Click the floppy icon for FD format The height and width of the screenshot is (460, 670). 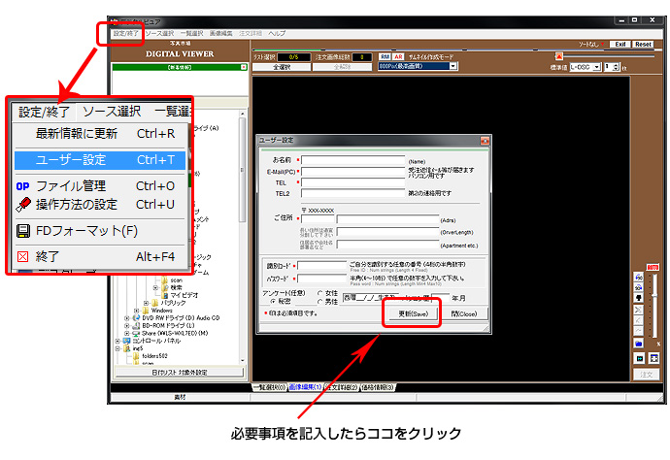point(23,231)
